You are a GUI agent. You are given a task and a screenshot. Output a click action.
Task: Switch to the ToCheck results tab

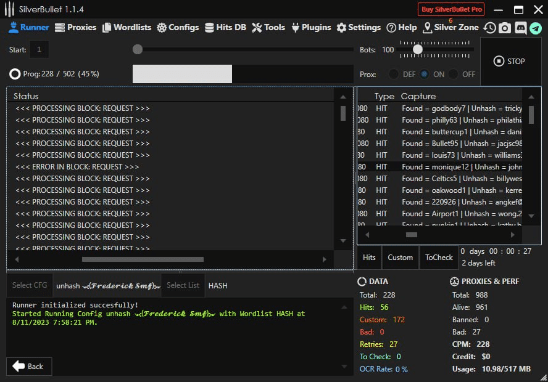tap(439, 258)
